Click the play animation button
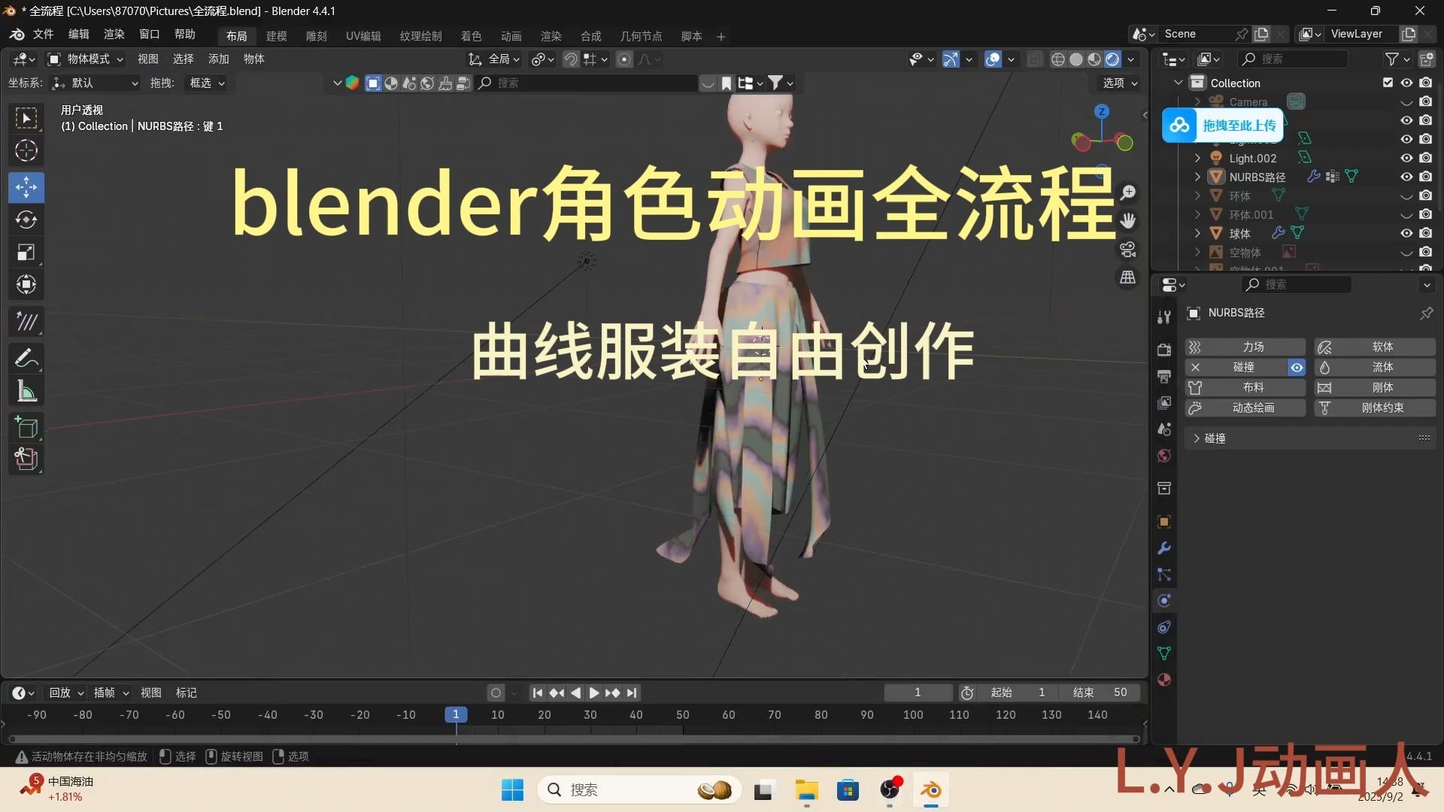Image resolution: width=1444 pixels, height=812 pixels. (x=594, y=692)
